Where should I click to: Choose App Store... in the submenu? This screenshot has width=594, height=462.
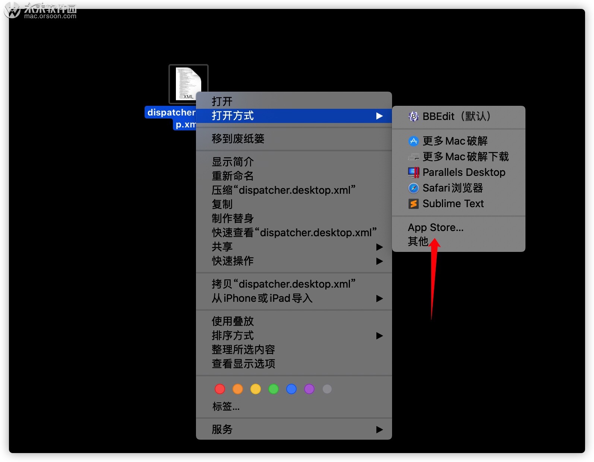[x=459, y=228]
